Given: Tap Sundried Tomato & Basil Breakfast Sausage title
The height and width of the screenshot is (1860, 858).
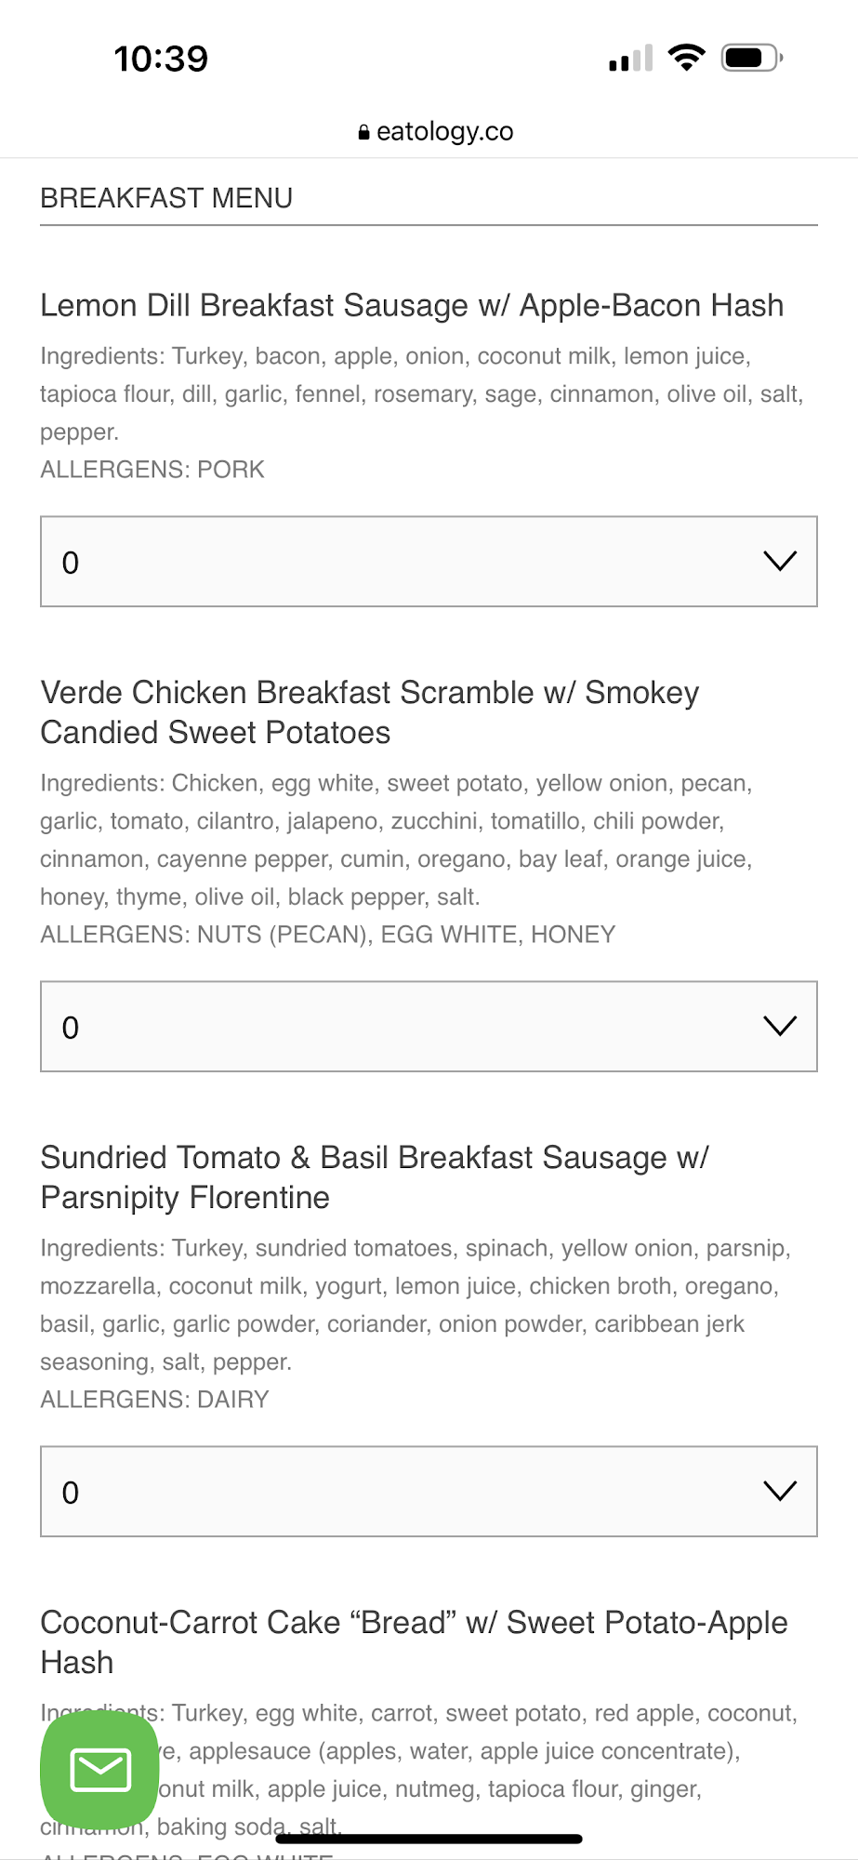Looking at the screenshot, I should (x=374, y=1177).
